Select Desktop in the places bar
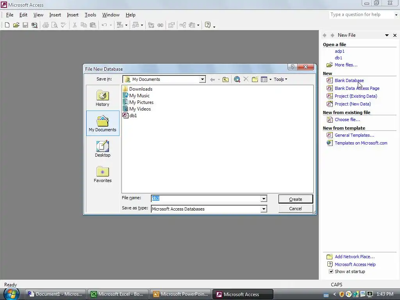 pos(103,149)
